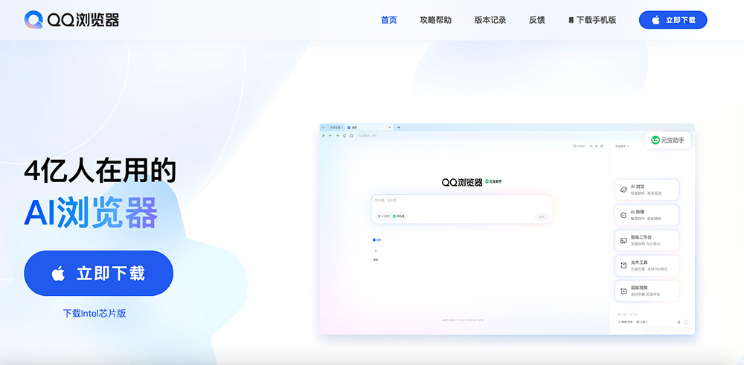Open the 首页 nav tab
The image size is (744, 365).
(x=388, y=20)
